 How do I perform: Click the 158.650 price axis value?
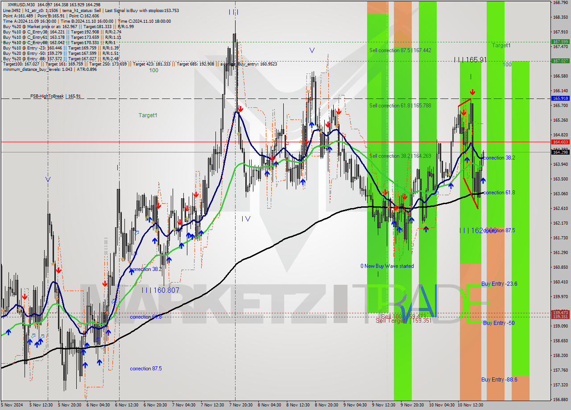pyautogui.click(x=560, y=340)
